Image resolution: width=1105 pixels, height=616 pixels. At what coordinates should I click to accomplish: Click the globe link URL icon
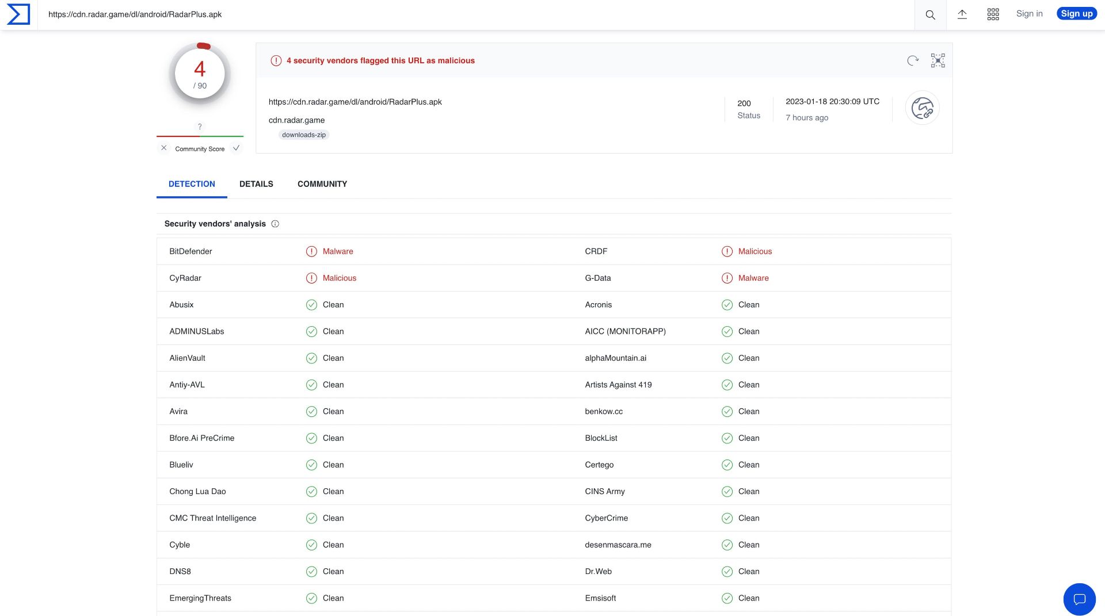click(x=922, y=108)
